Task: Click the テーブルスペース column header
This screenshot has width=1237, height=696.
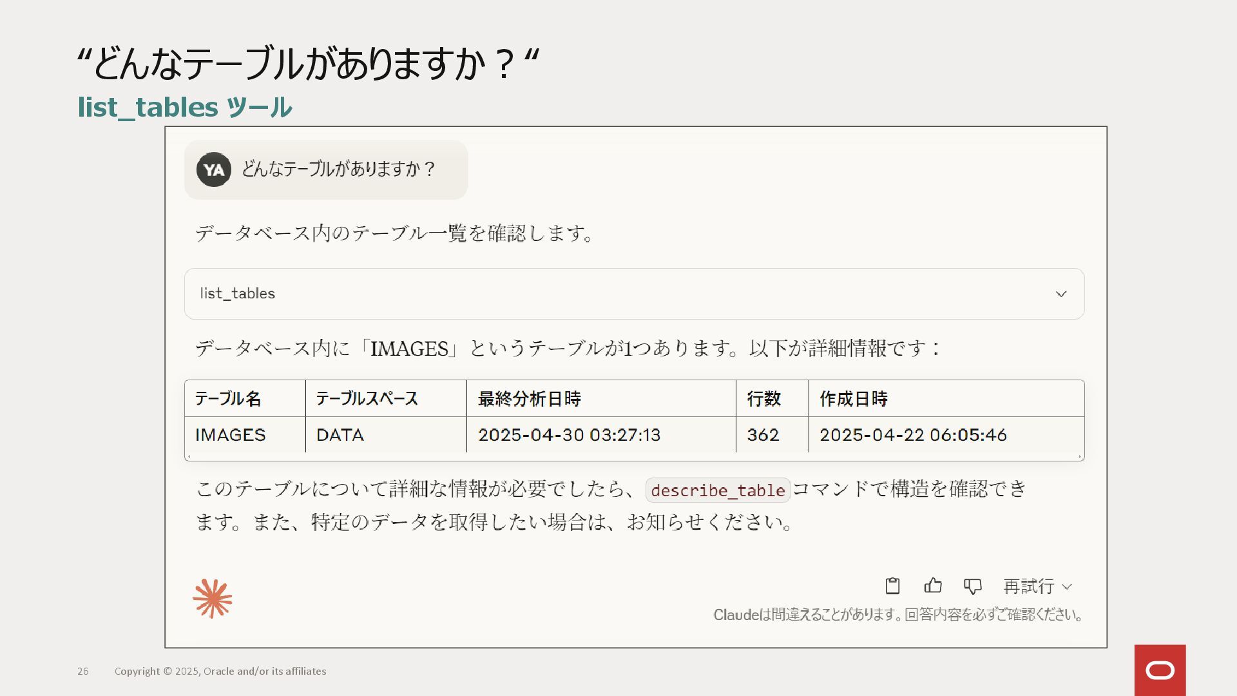Action: click(367, 399)
